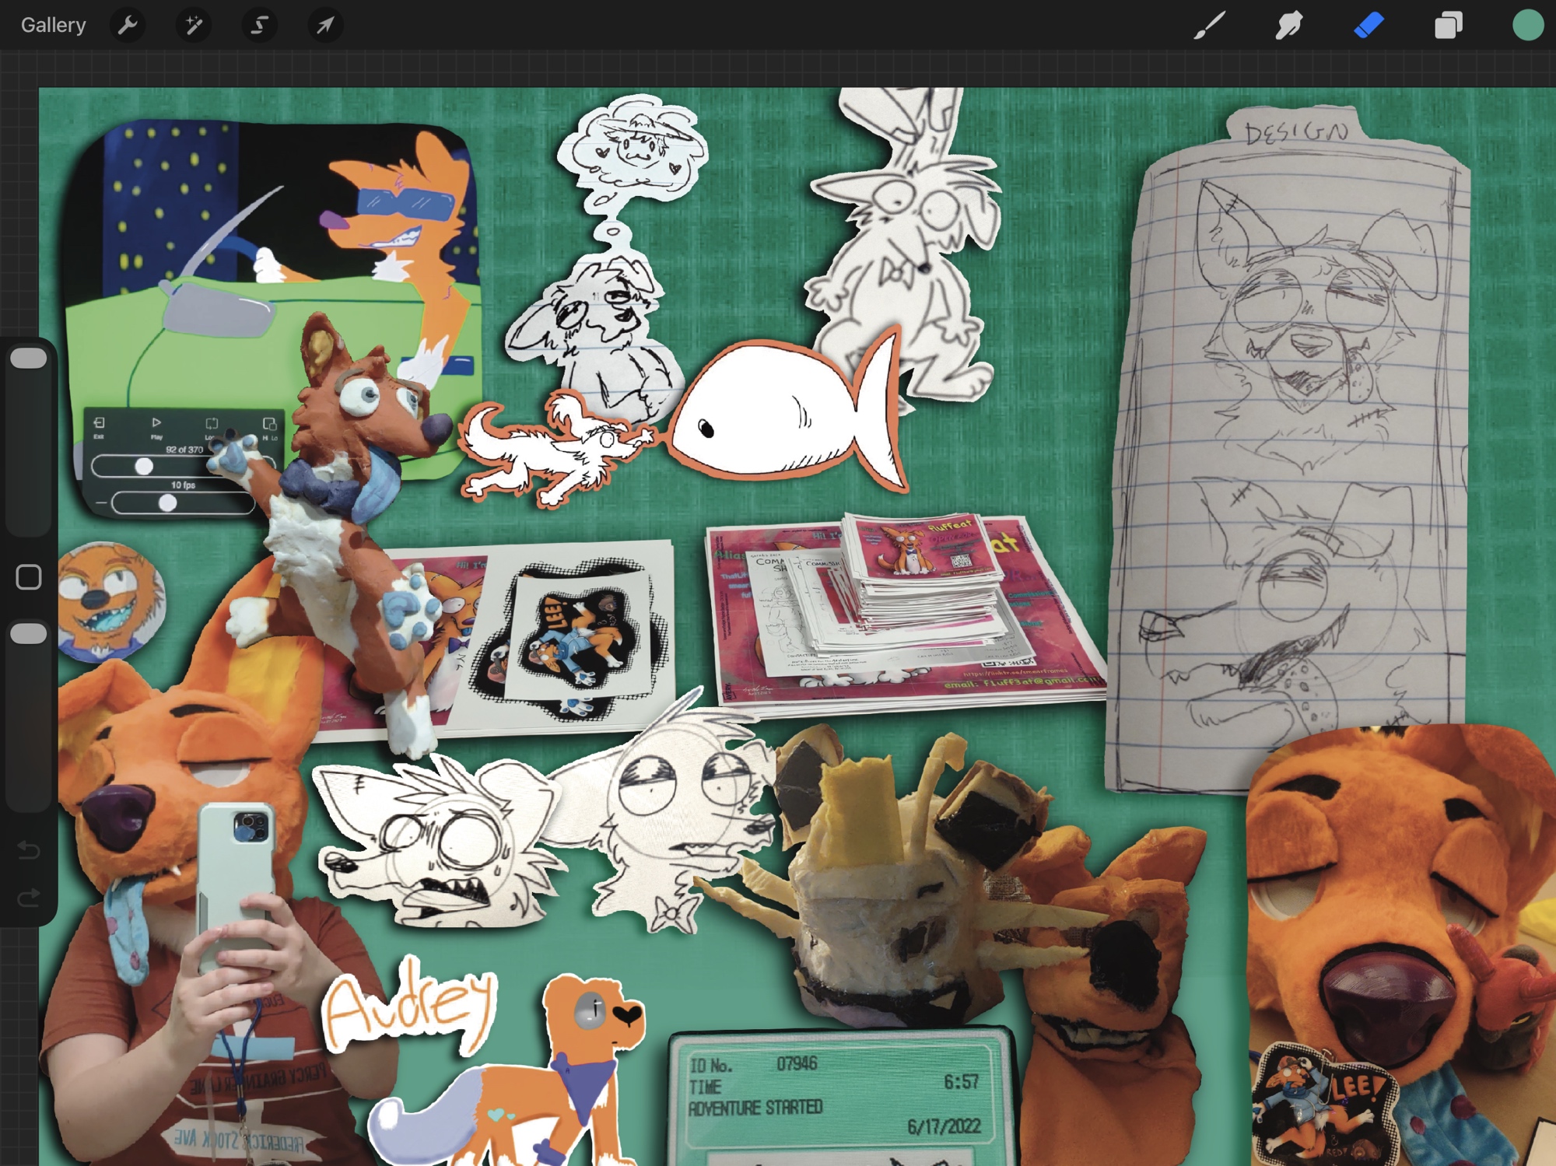Tap the orange Audrey signature on canvas
This screenshot has width=1556, height=1166.
[x=408, y=1007]
